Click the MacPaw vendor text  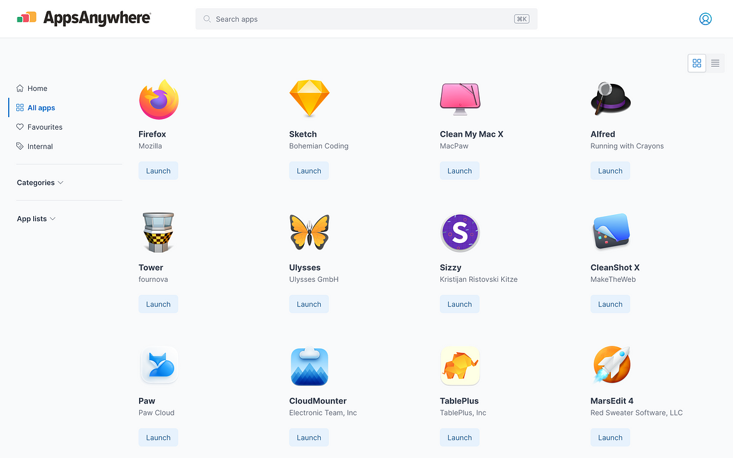point(454,146)
